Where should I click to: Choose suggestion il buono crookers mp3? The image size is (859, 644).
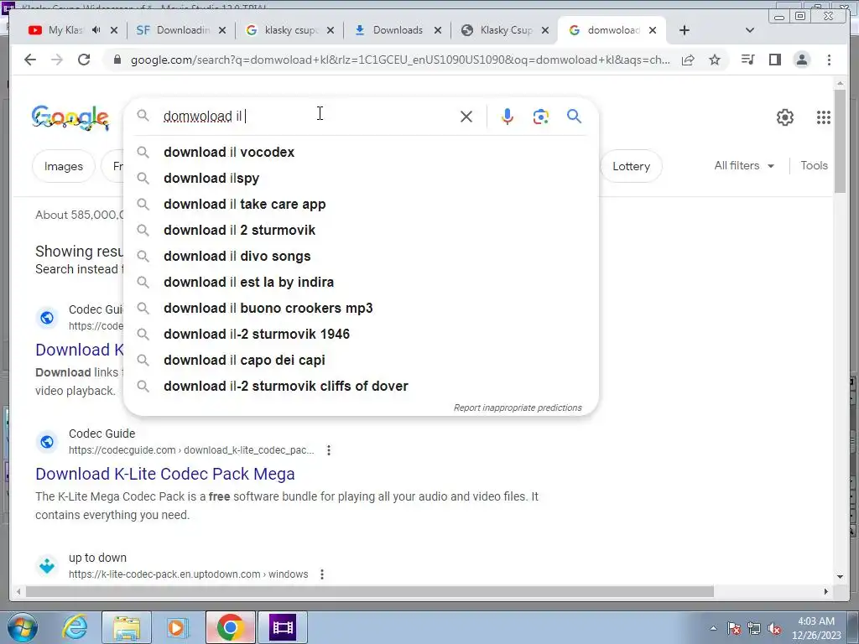pos(362,308)
